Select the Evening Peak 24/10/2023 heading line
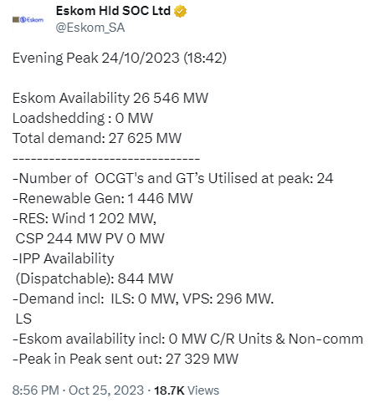 (x=120, y=59)
